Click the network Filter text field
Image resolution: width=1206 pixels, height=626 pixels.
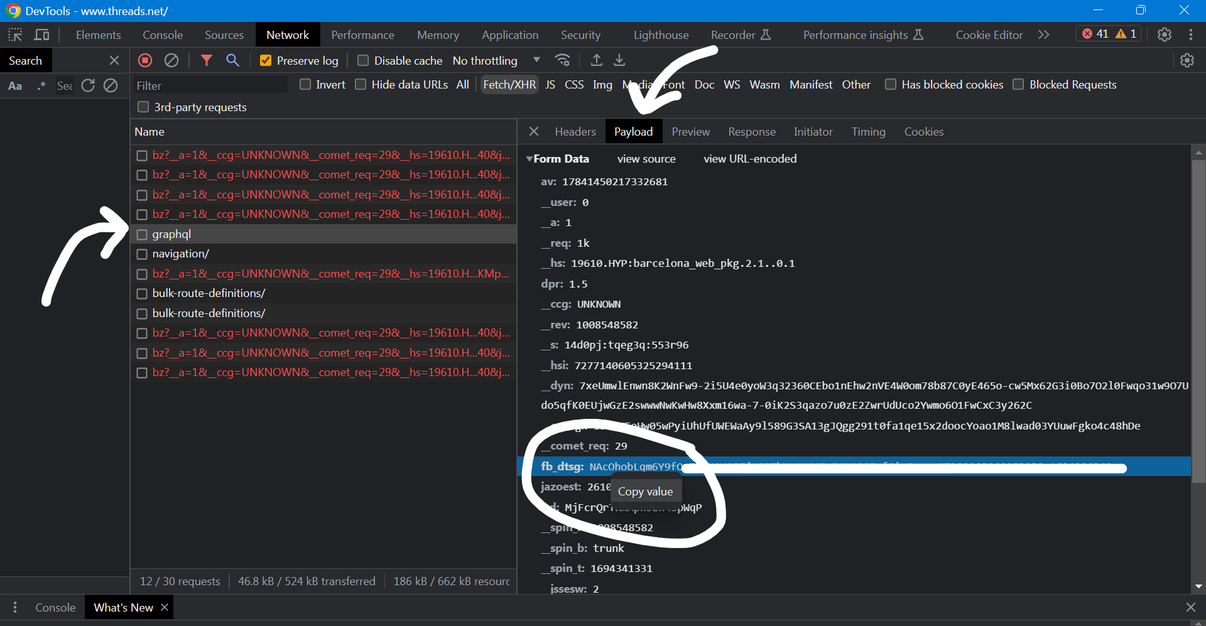click(210, 85)
